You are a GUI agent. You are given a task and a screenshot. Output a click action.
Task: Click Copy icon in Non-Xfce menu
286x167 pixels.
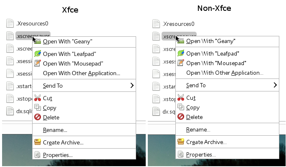pyautogui.click(x=181, y=107)
